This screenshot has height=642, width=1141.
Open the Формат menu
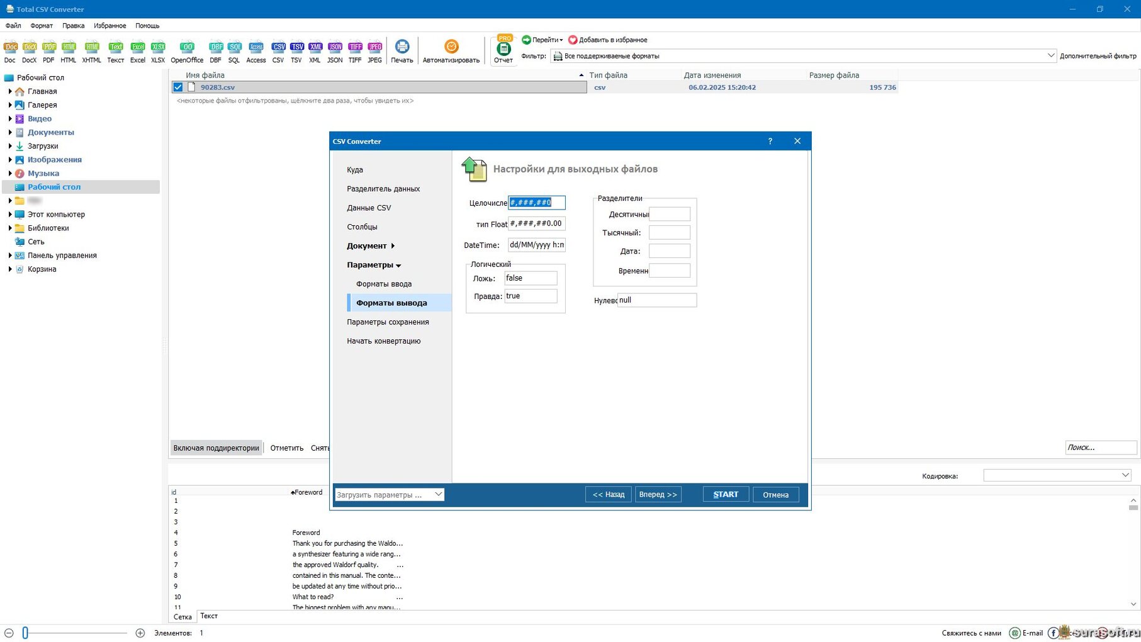click(x=42, y=26)
